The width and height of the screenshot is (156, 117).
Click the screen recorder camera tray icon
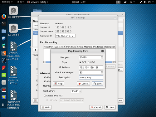(125, 2)
